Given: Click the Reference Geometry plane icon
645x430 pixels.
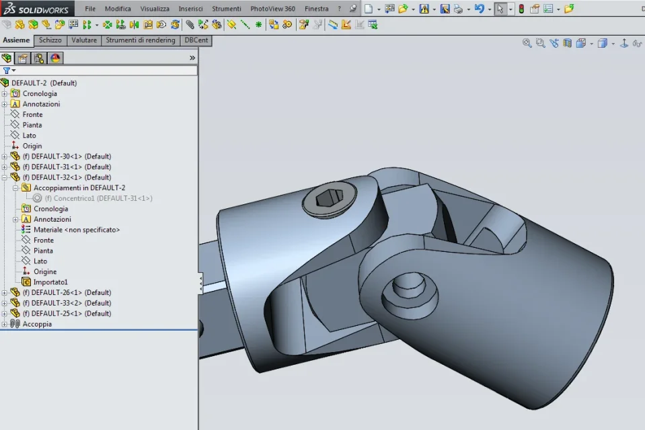Looking at the screenshot, I should [x=231, y=25].
